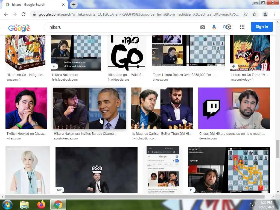Open Is Magnus Carlsen Better image

point(162,108)
